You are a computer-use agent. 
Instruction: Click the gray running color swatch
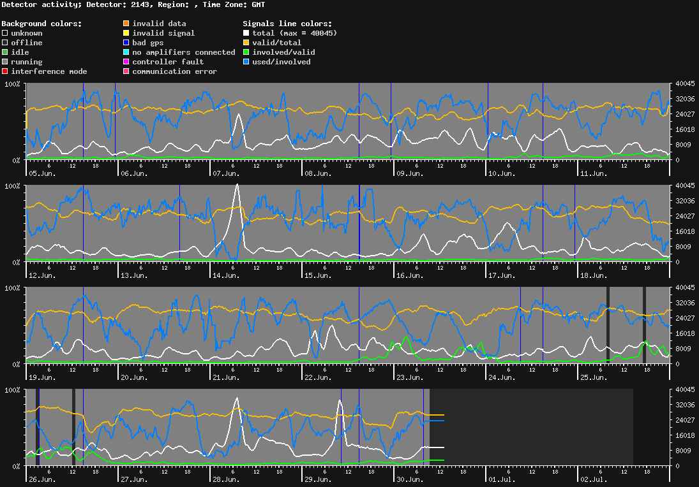[5, 62]
